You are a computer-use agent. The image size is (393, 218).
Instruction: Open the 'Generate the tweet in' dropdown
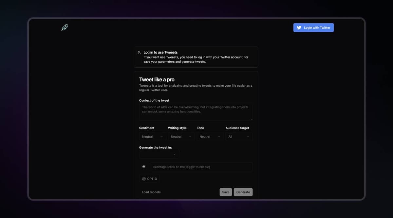click(159, 154)
